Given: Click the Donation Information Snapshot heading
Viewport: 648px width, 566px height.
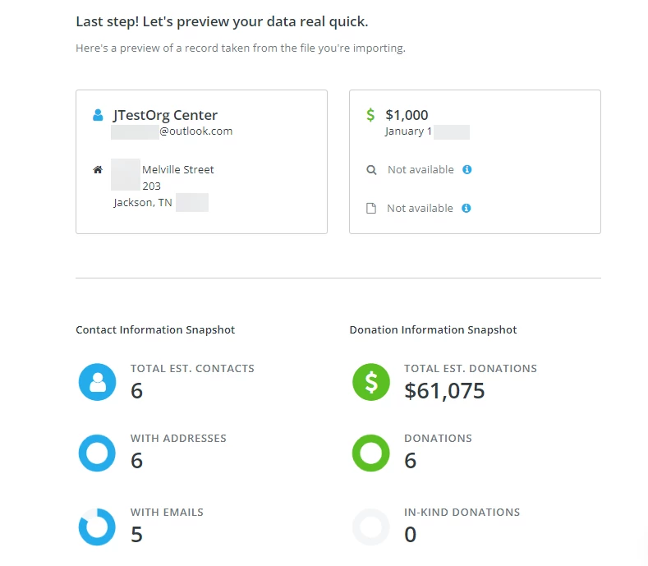Looking at the screenshot, I should point(433,330).
